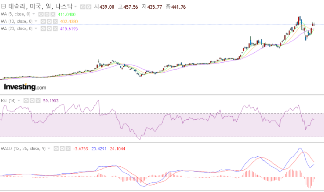Image resolution: width=324 pixels, height=192 pixels.
Task: Open the MACD indicator settings gear
Action: click(62, 149)
